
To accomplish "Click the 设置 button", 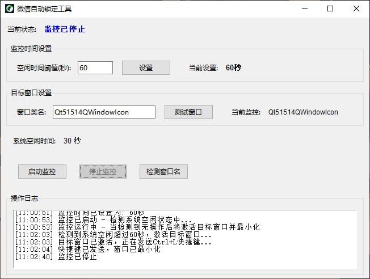I will click(146, 68).
